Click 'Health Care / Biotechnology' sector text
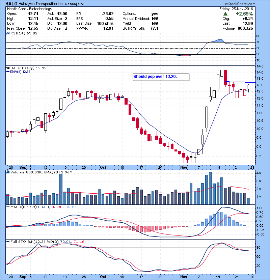The width and height of the screenshot is (270, 280). pos(29,9)
